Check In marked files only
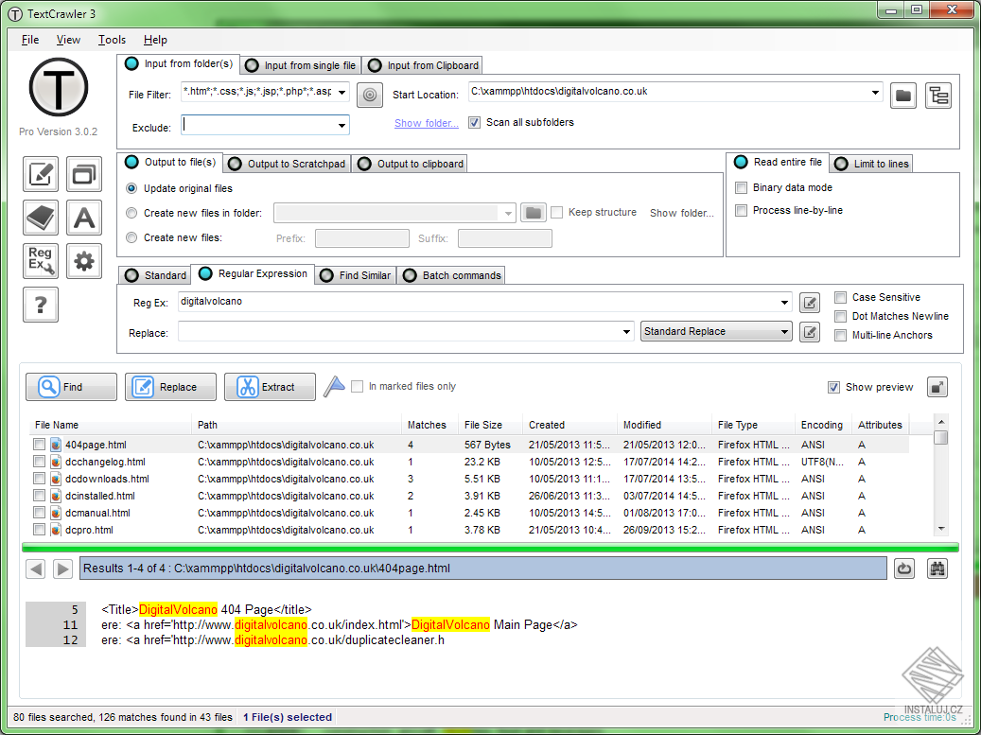 [358, 387]
